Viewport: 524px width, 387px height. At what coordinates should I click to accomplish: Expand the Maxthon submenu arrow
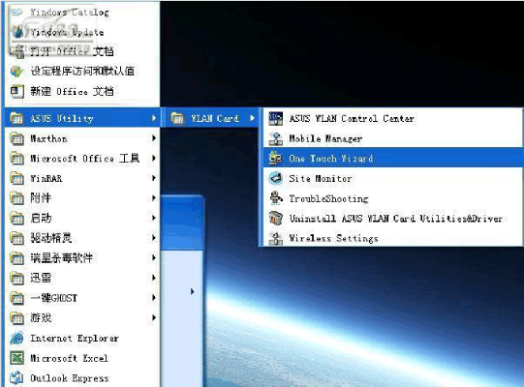154,138
